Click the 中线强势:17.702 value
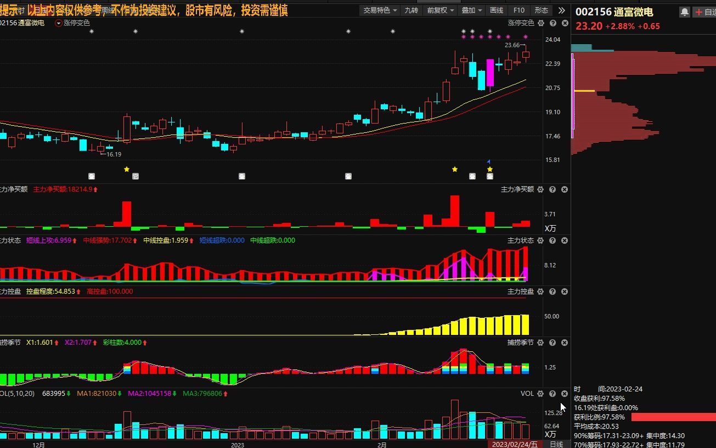This screenshot has width=716, height=448. (110, 240)
